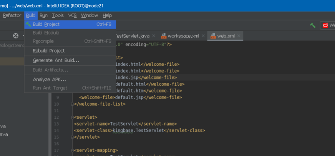Open the VCS menu

click(x=72, y=15)
